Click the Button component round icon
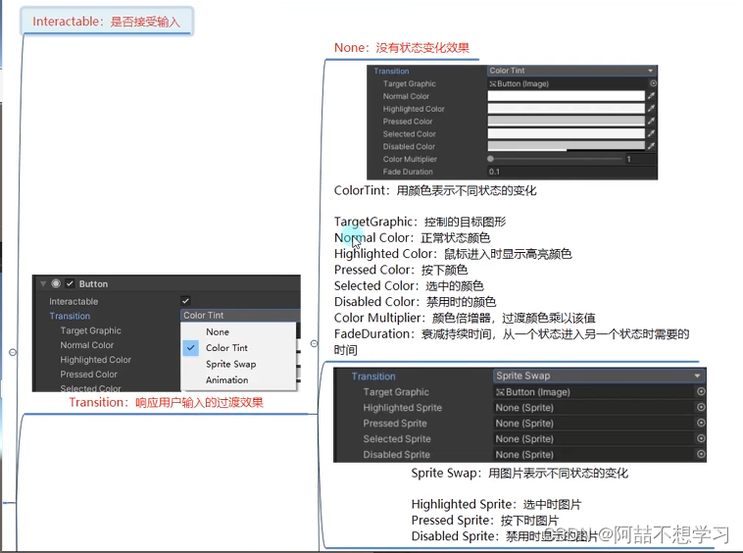Image resolution: width=743 pixels, height=553 pixels. click(x=56, y=283)
